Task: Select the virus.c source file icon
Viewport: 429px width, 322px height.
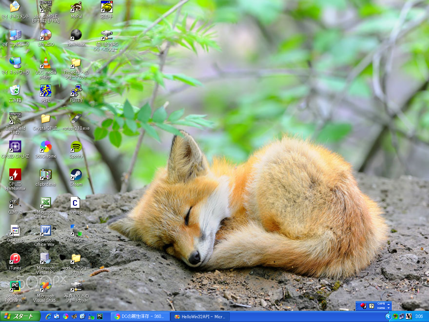Action: click(76, 206)
